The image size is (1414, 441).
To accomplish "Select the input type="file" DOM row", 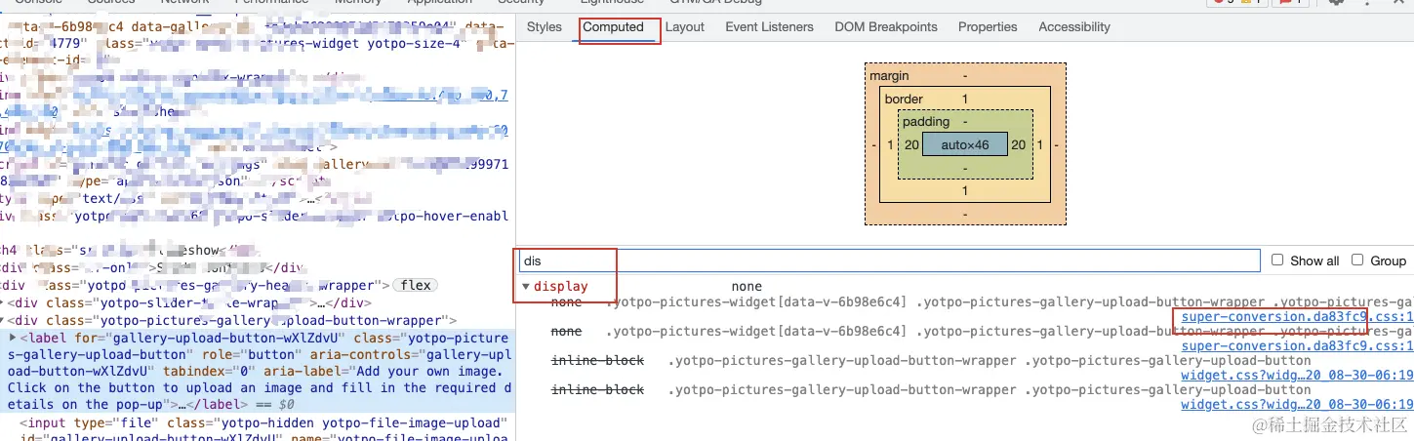I will point(258,430).
